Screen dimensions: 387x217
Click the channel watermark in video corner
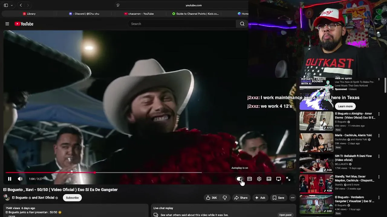(x=290, y=164)
